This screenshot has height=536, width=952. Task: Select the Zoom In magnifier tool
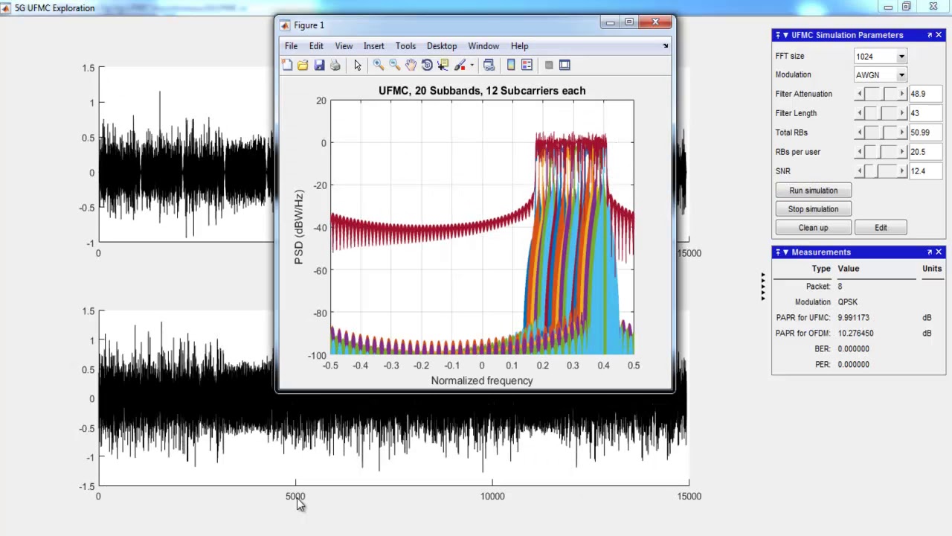378,66
